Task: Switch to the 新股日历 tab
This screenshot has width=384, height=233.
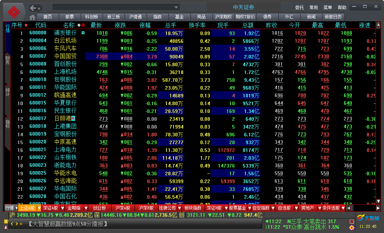Action: 333,17
